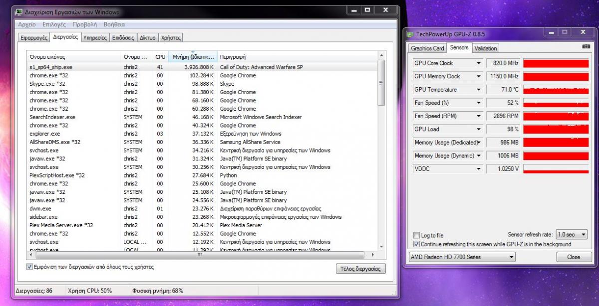Select the Plex Media Server.exe *32 process
The width and height of the screenshot is (599, 306).
click(x=202, y=225)
